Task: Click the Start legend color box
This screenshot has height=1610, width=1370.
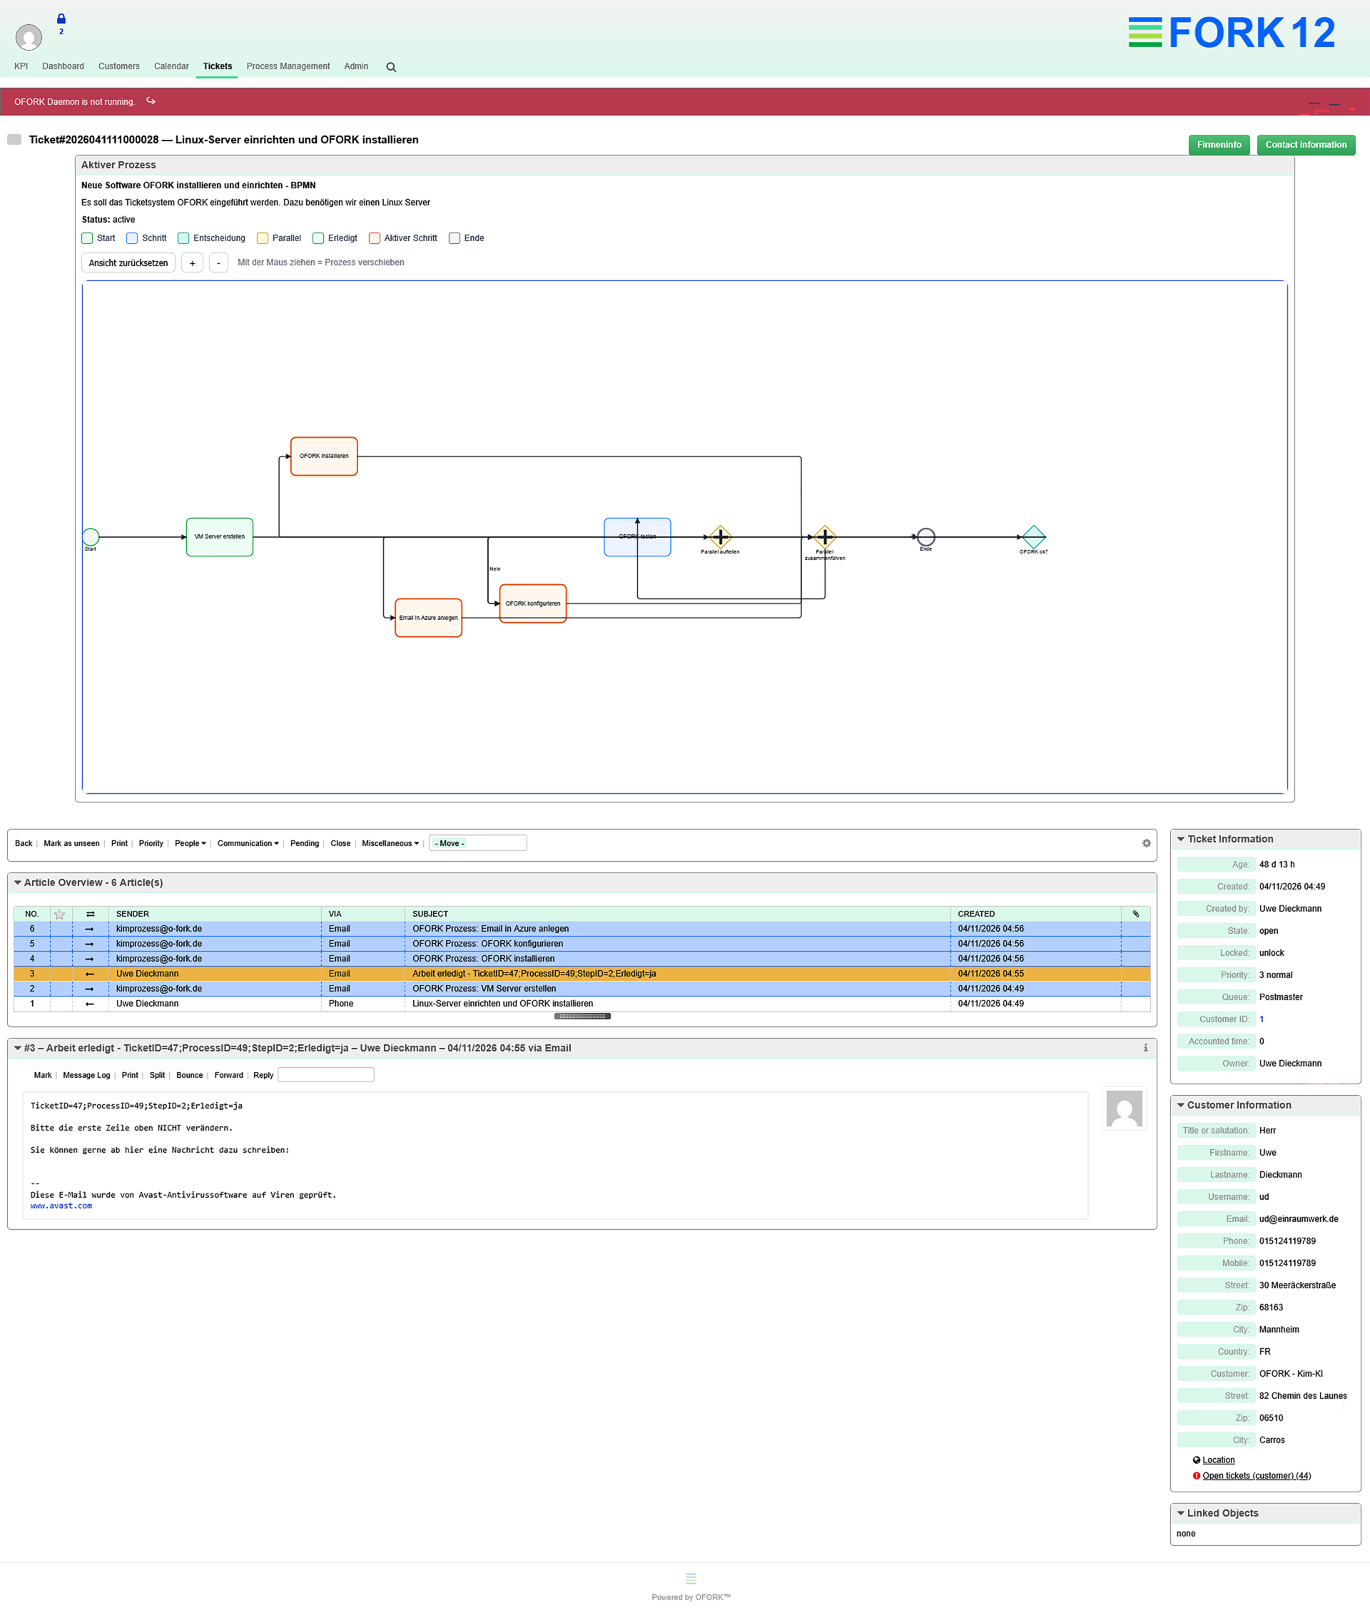Action: click(87, 238)
